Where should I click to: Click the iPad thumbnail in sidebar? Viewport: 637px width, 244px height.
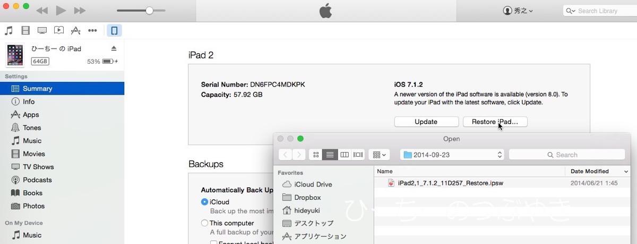15,55
